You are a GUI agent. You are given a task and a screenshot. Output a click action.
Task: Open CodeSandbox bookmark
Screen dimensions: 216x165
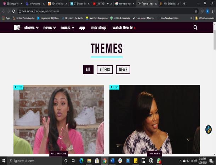tap(168, 18)
